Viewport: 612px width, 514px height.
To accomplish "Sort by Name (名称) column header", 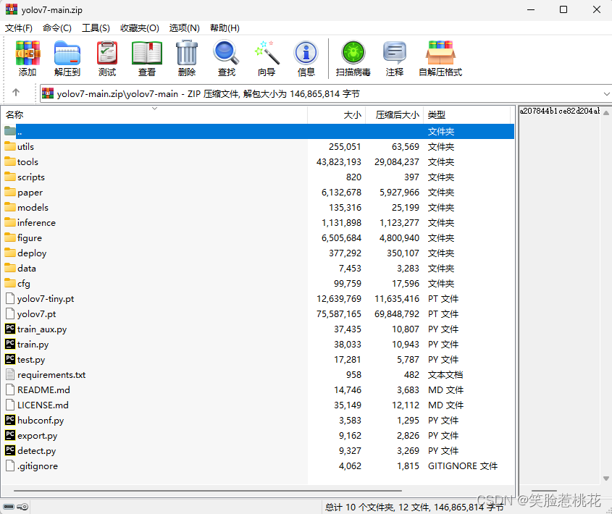I will (154, 114).
